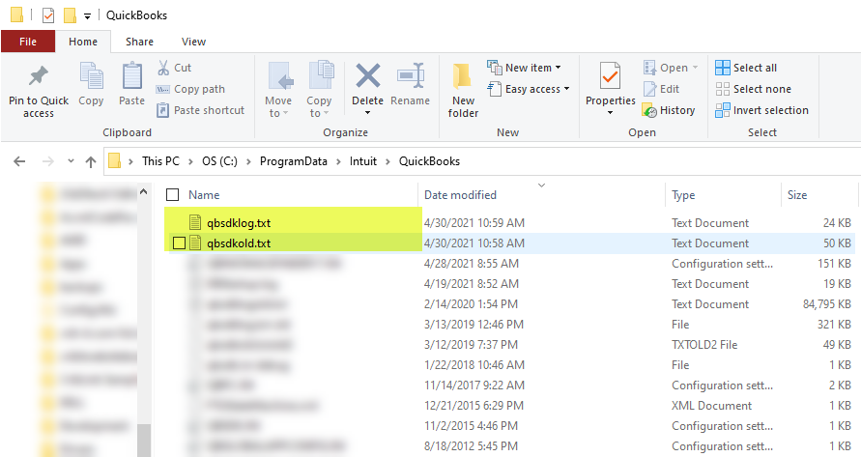861x457 pixels.
Task: Tick the checkbox next to qbsdkold.txt
Action: pos(178,243)
